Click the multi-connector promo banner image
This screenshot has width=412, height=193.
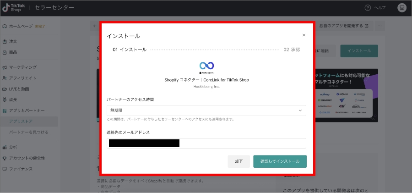(347, 95)
